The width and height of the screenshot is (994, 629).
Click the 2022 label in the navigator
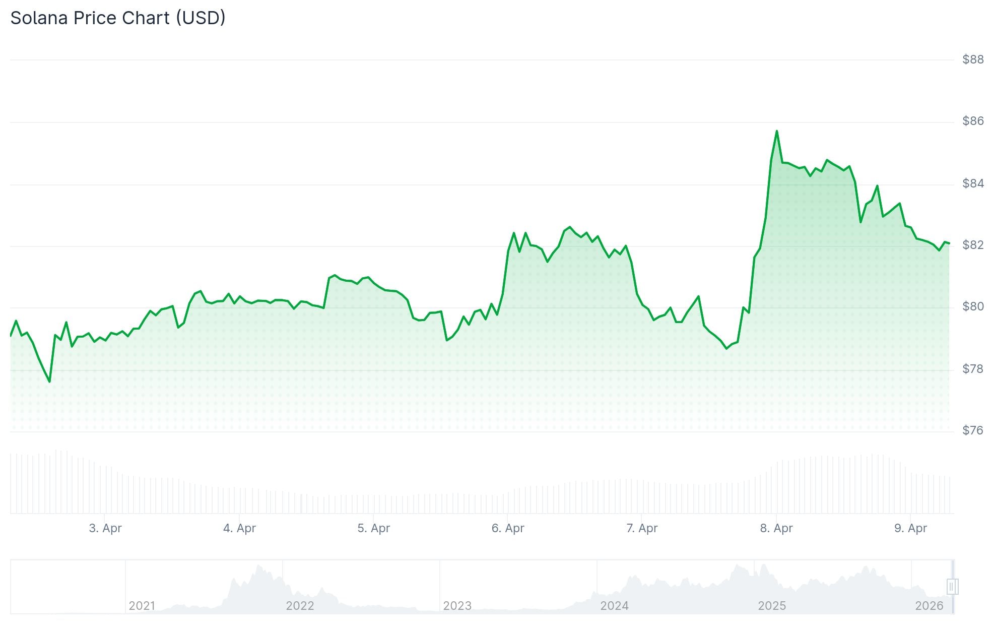(300, 605)
